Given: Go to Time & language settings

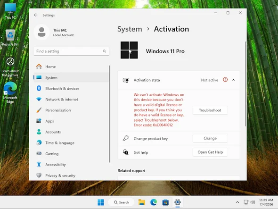Looking at the screenshot, I should coord(71,142).
